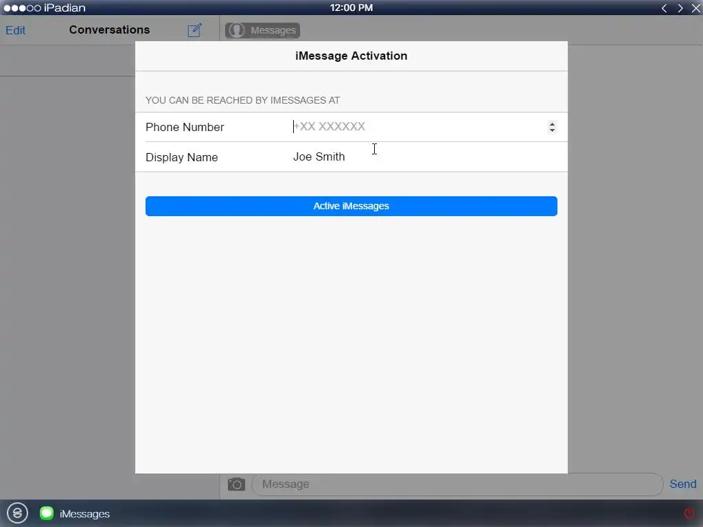Close the iPadian window with X

pyautogui.click(x=696, y=8)
